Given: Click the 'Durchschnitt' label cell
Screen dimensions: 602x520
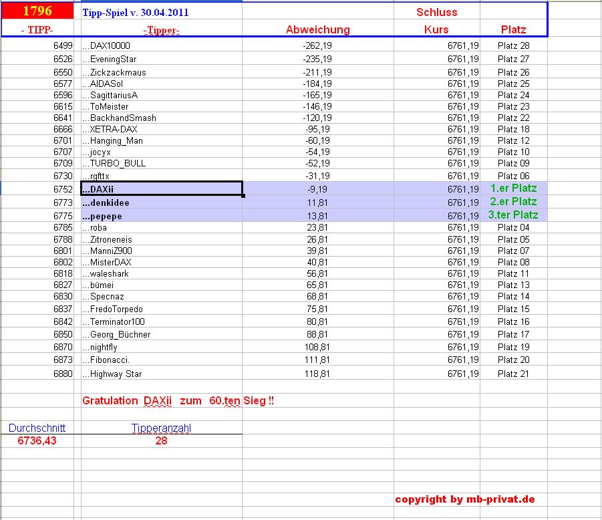Looking at the screenshot, I should 37,428.
